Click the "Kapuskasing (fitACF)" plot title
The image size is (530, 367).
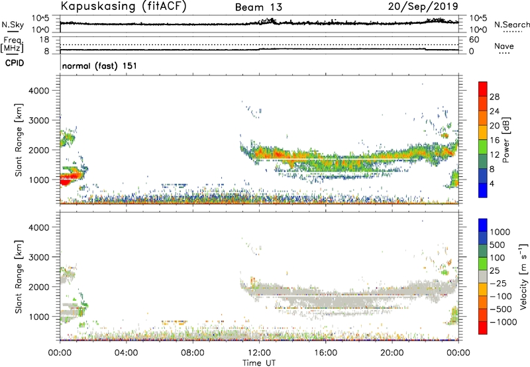click(x=123, y=6)
